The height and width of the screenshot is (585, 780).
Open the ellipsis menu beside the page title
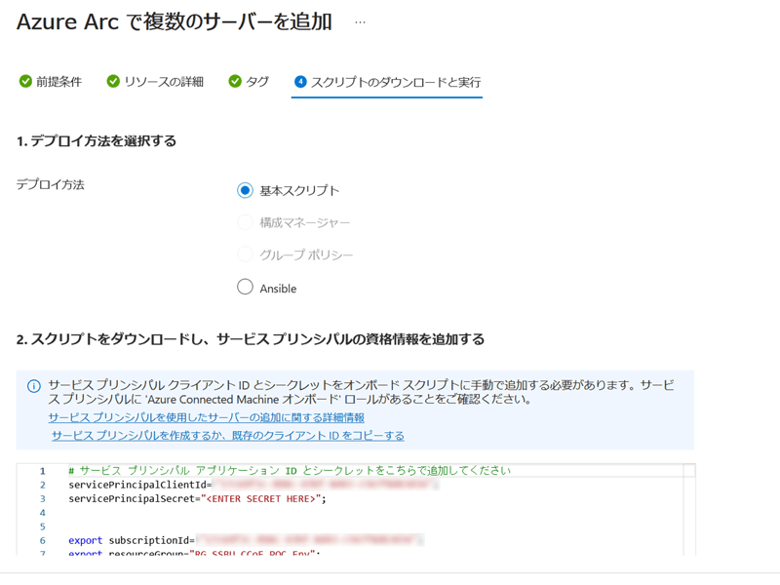click(360, 22)
